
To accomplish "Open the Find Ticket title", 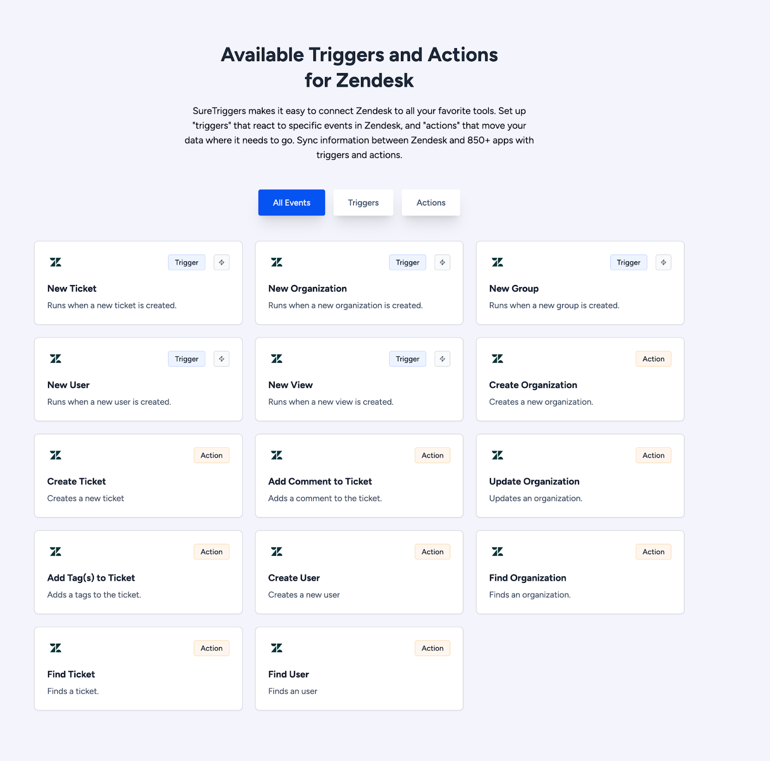I will click(71, 674).
